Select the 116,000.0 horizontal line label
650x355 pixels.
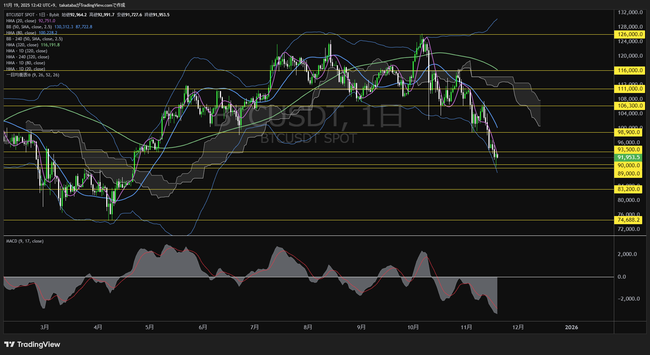click(629, 70)
